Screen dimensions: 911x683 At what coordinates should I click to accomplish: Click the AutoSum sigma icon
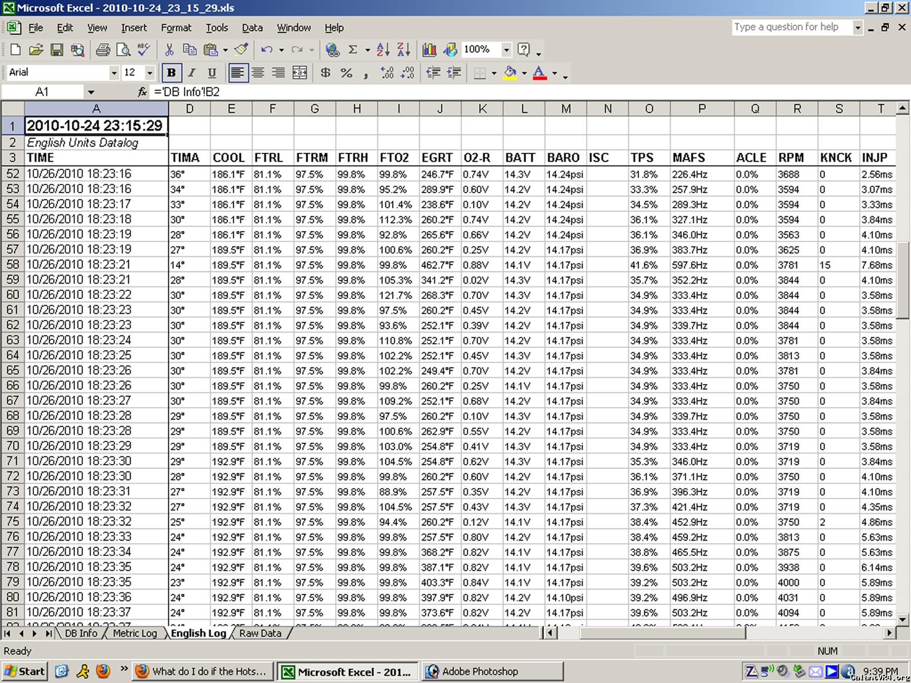point(353,50)
